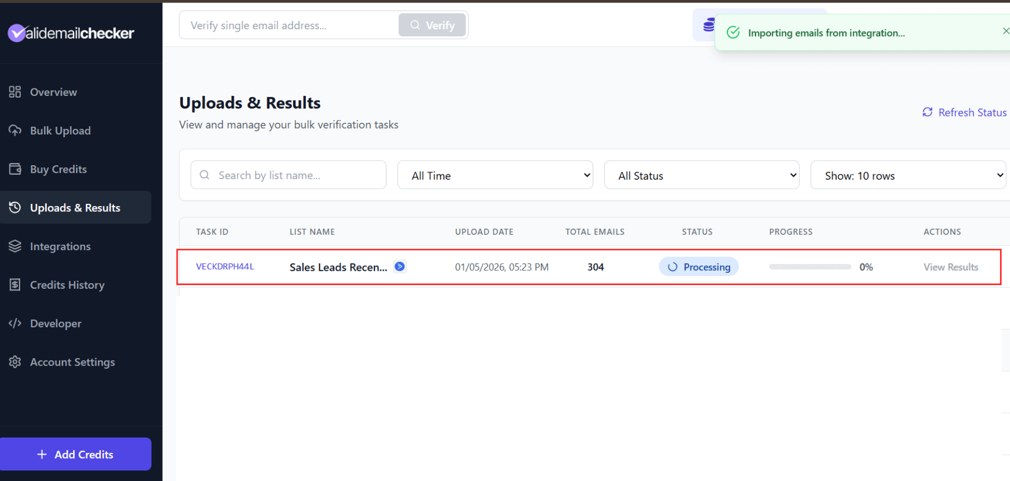Select the Developer code icon
Screen dimensions: 1010x481
click(x=15, y=323)
